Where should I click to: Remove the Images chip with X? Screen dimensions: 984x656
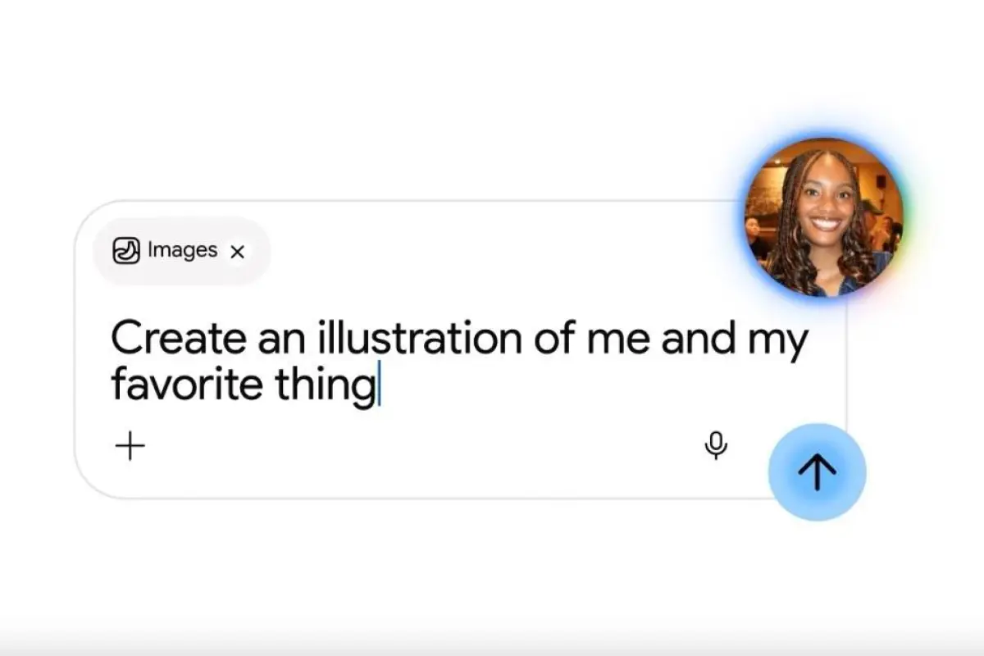tap(237, 252)
